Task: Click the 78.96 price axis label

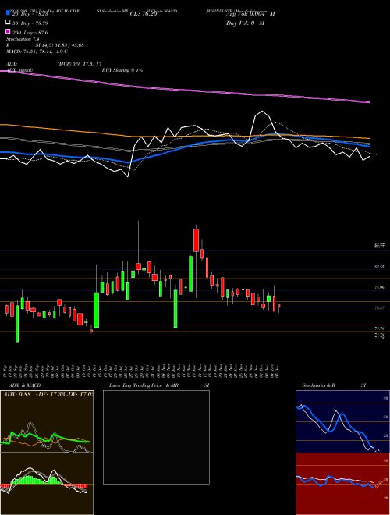Action: coord(379,287)
